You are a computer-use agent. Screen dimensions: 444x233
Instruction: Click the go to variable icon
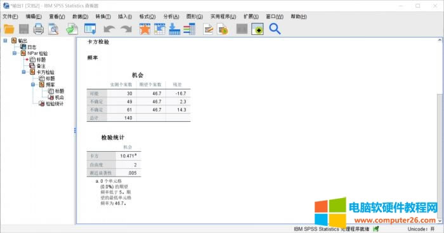coord(174,29)
